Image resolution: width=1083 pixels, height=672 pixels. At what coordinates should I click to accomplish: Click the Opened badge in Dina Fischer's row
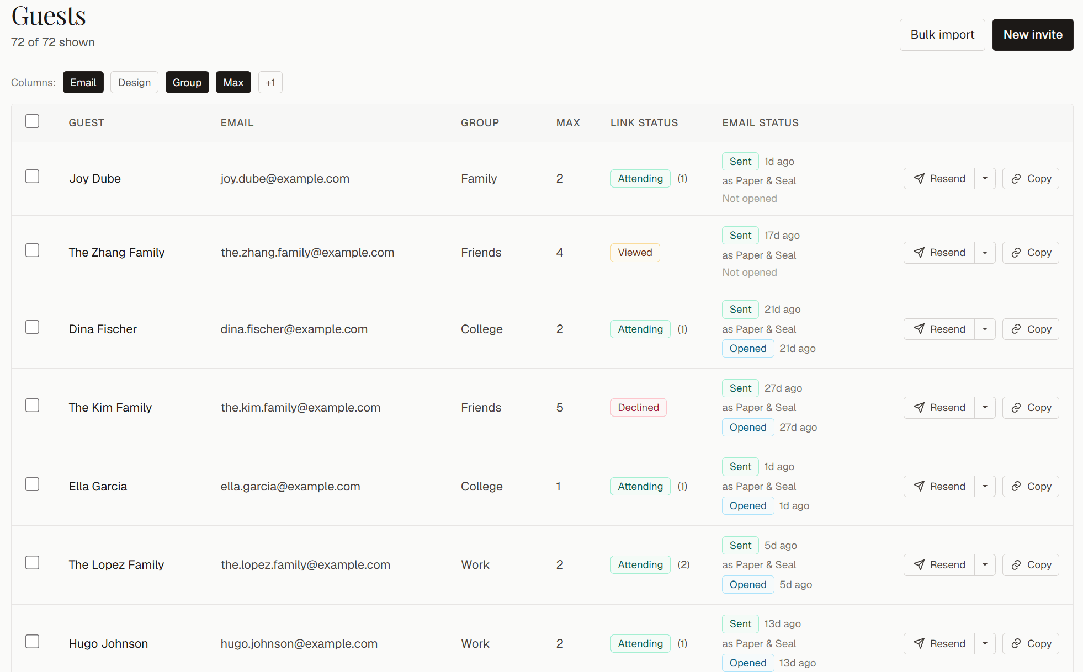pos(748,349)
